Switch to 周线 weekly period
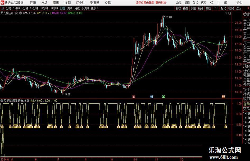Image resolution: width=250 pixels, height=161 pixels. (x=70, y=8)
